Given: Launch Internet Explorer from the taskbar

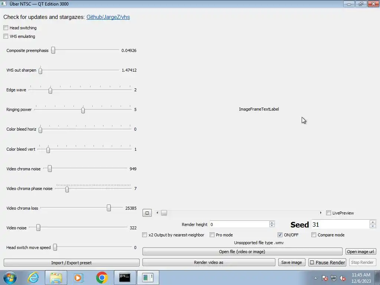Looking at the screenshot, I should coord(33,278).
